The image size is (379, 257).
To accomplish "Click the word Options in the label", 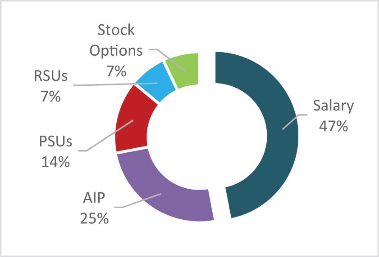I will click(x=116, y=51).
